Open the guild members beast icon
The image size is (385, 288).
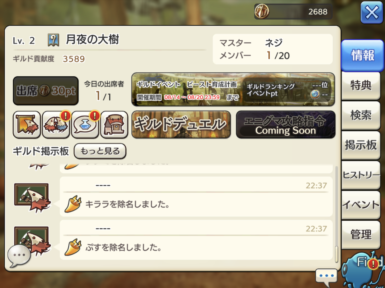click(56, 125)
